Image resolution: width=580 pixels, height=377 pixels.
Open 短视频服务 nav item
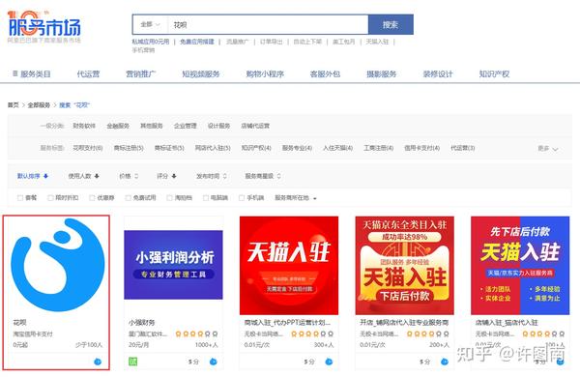tap(201, 74)
